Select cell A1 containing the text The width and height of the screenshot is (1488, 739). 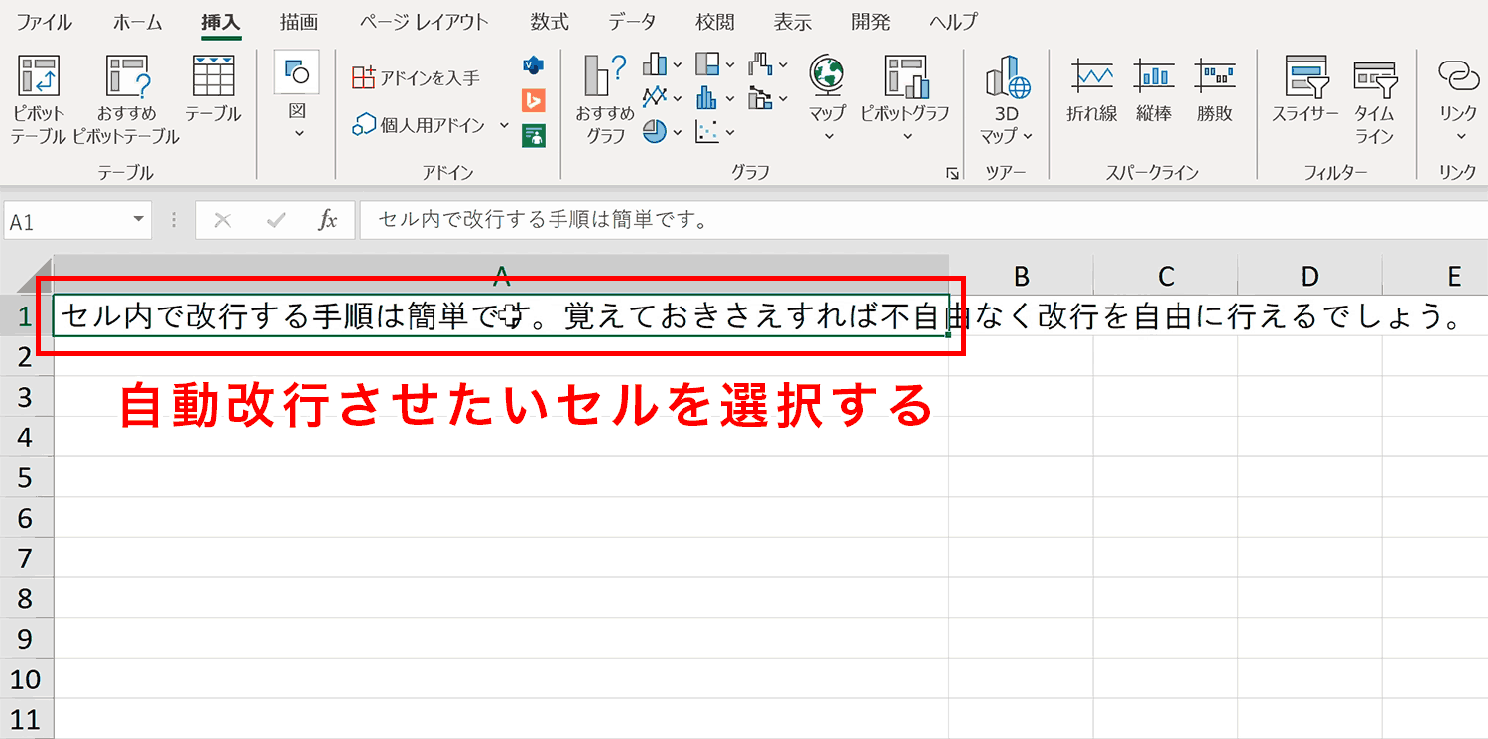501,315
